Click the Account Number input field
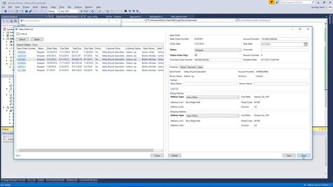 (285, 39)
